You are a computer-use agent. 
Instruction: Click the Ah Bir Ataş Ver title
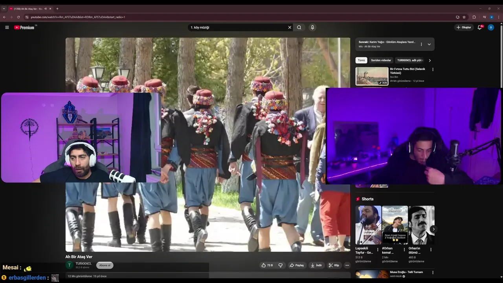[x=79, y=257]
